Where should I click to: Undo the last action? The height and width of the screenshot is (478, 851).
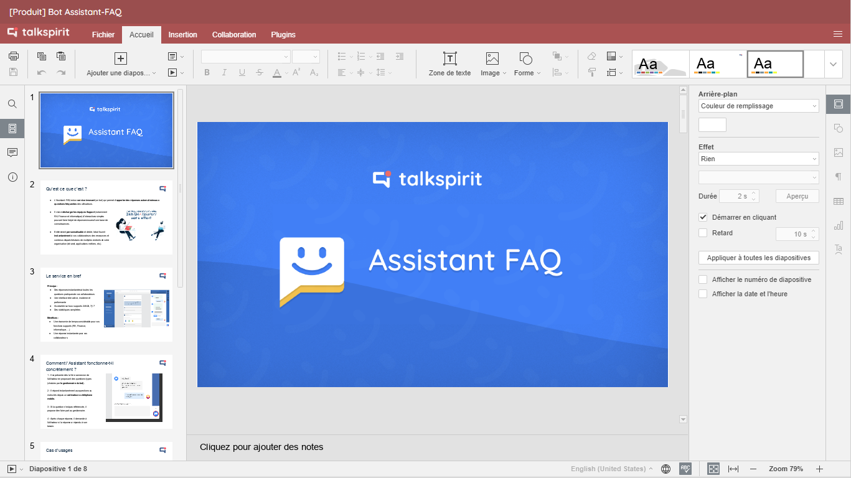pyautogui.click(x=42, y=72)
